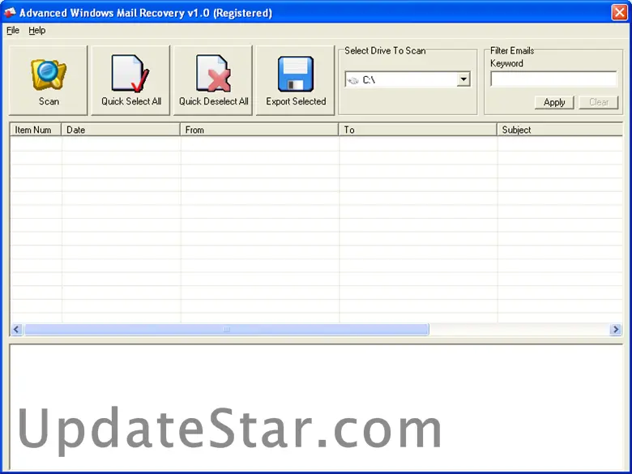Sort by the To column header
632x474 pixels.
(417, 130)
